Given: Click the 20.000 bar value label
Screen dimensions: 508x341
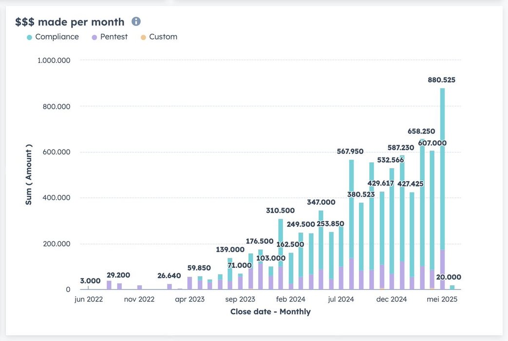Looking at the screenshot, I should [449, 277].
